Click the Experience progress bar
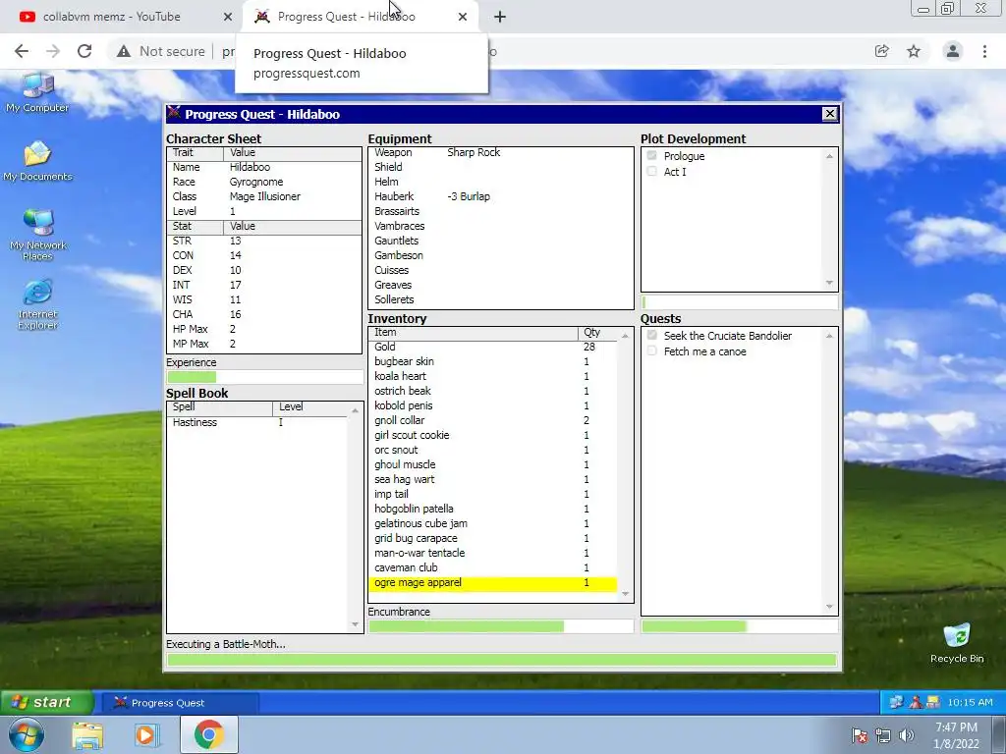The image size is (1006, 754). tap(264, 377)
